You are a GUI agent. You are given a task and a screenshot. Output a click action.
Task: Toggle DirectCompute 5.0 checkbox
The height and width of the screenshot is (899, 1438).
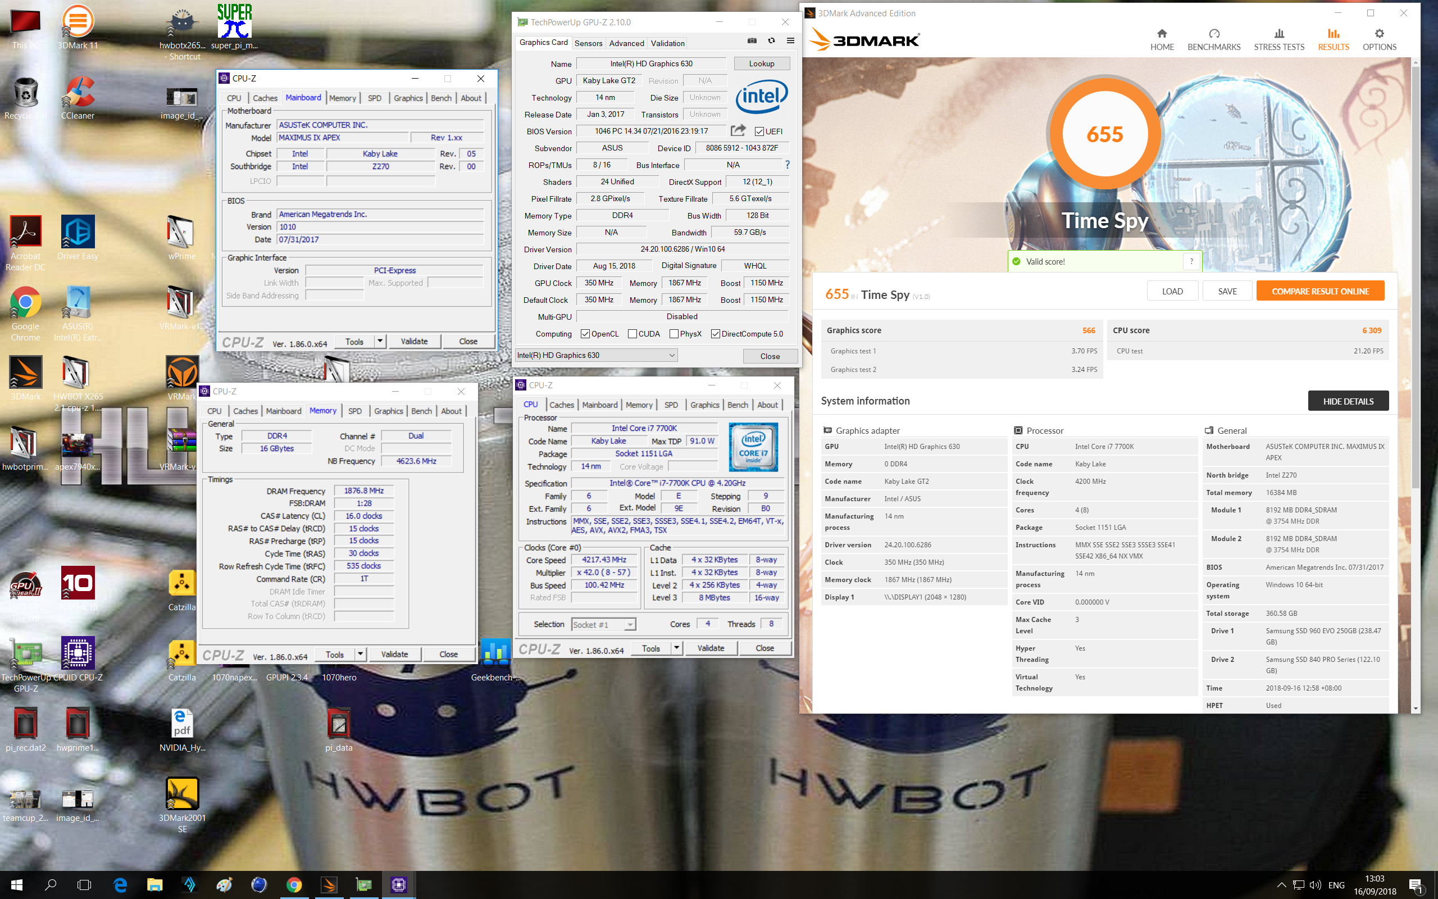point(716,334)
